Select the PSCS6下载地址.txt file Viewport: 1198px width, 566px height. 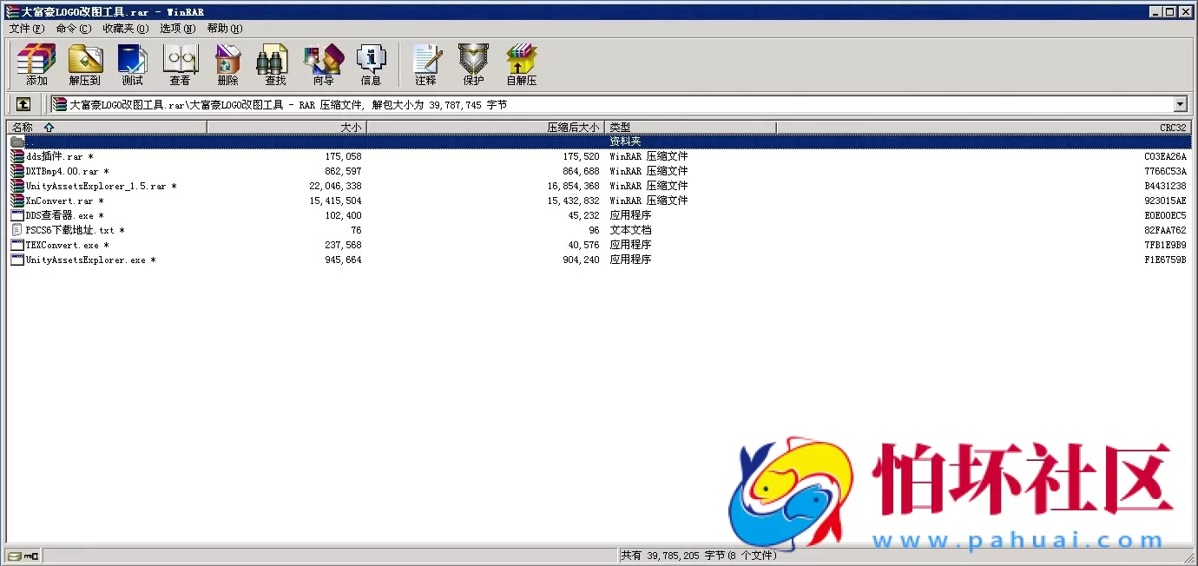69,230
